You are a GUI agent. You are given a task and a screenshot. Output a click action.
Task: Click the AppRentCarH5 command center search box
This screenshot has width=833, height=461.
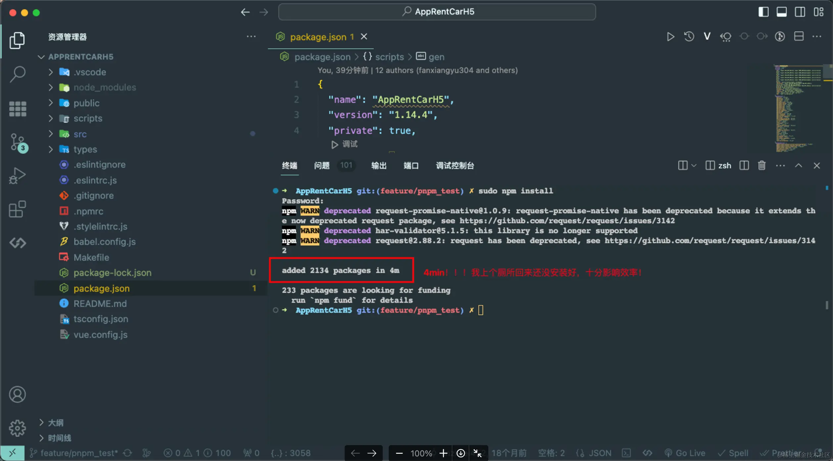click(x=437, y=12)
